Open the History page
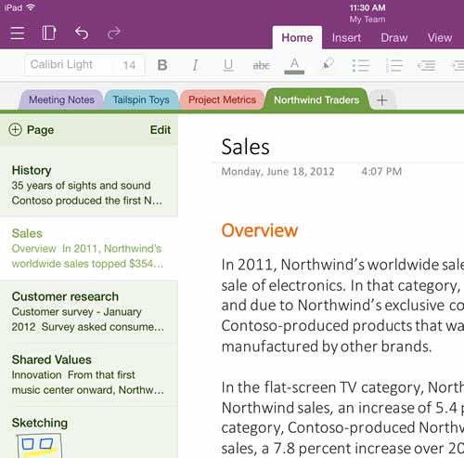 pos(89,185)
